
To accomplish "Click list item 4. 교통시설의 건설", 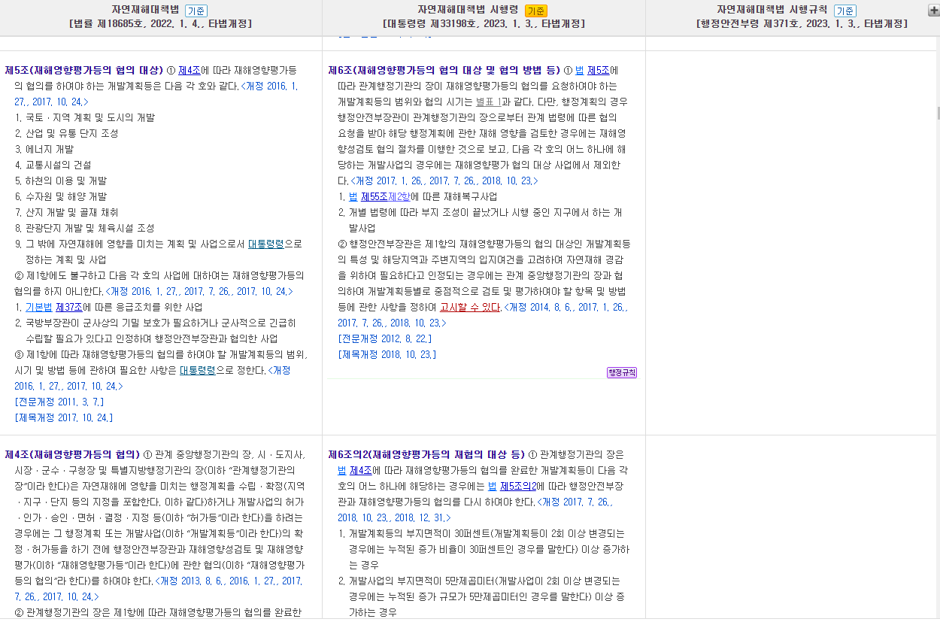I will point(53,165).
